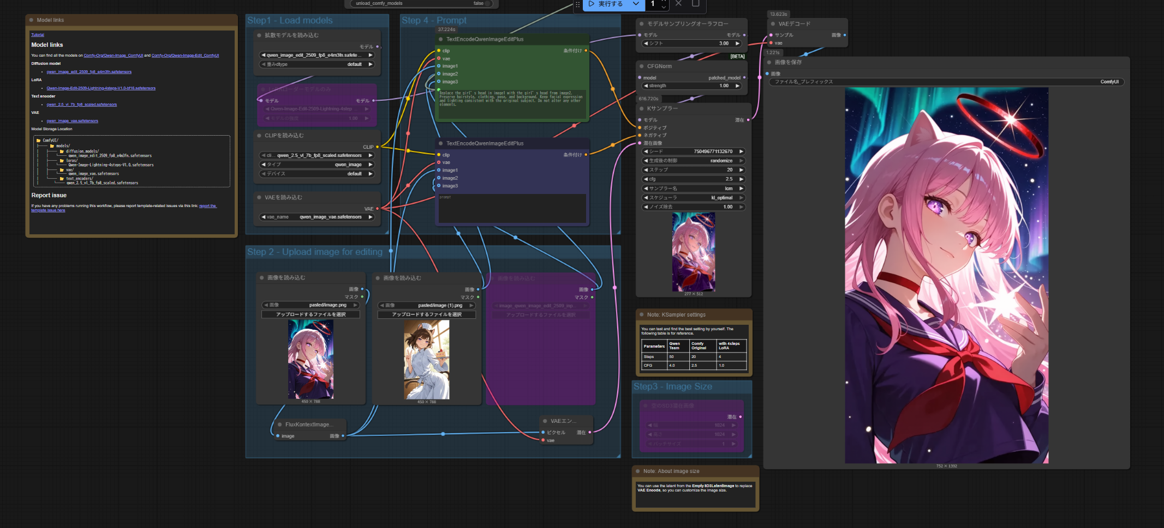Click the pink-haired girl thumbnail in Step 2
Viewport: 1164px width, 528px height.
point(311,360)
